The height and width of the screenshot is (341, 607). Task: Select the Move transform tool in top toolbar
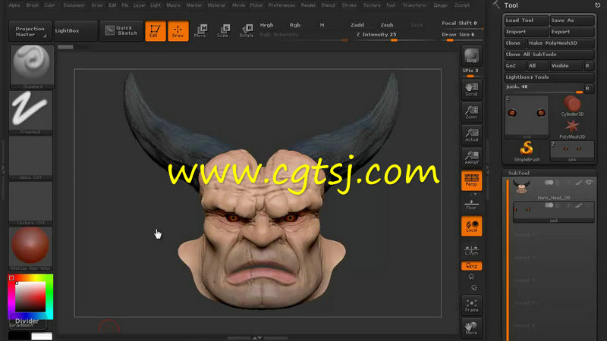[x=200, y=31]
